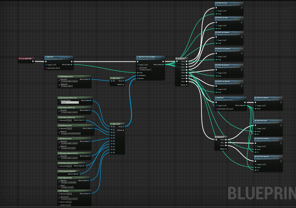Click the execution output pin of STATE Lost Smokes
The height and width of the screenshot is (208, 296).
coord(242,53)
